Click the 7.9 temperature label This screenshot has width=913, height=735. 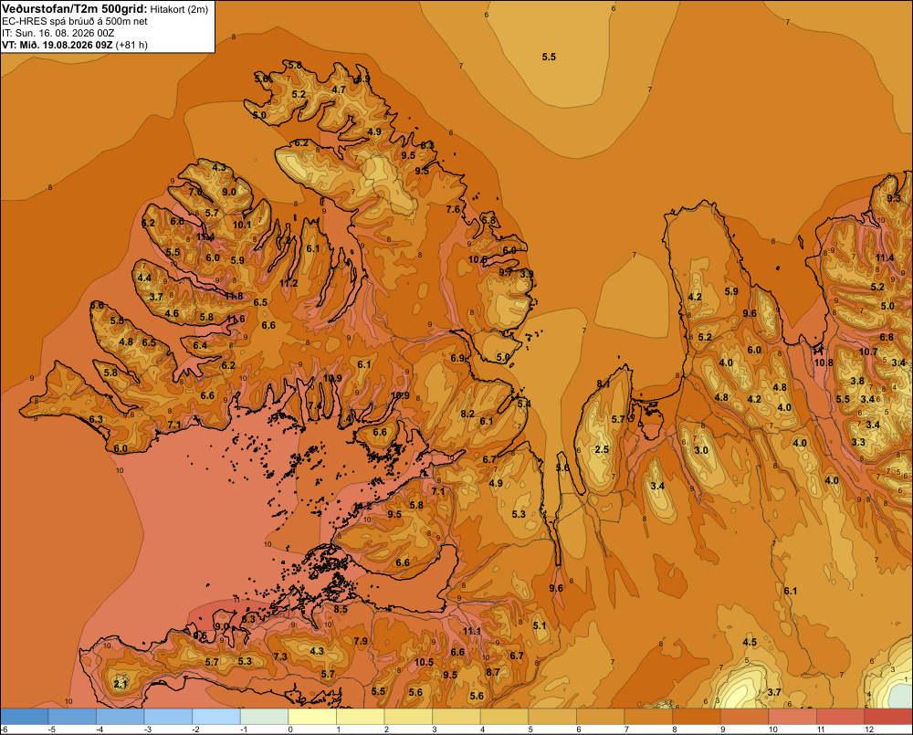pos(361,641)
